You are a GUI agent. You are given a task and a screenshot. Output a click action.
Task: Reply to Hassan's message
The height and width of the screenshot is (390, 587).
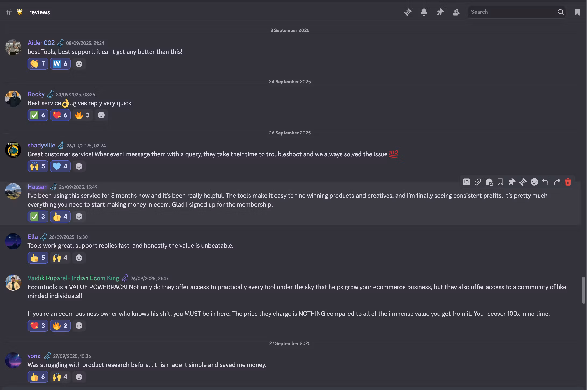click(545, 182)
